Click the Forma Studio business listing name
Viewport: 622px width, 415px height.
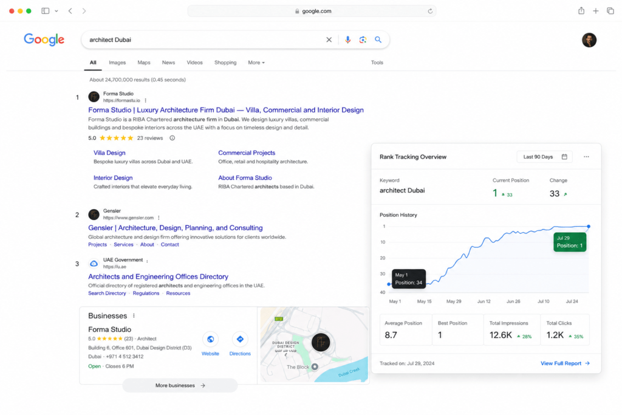[109, 329]
